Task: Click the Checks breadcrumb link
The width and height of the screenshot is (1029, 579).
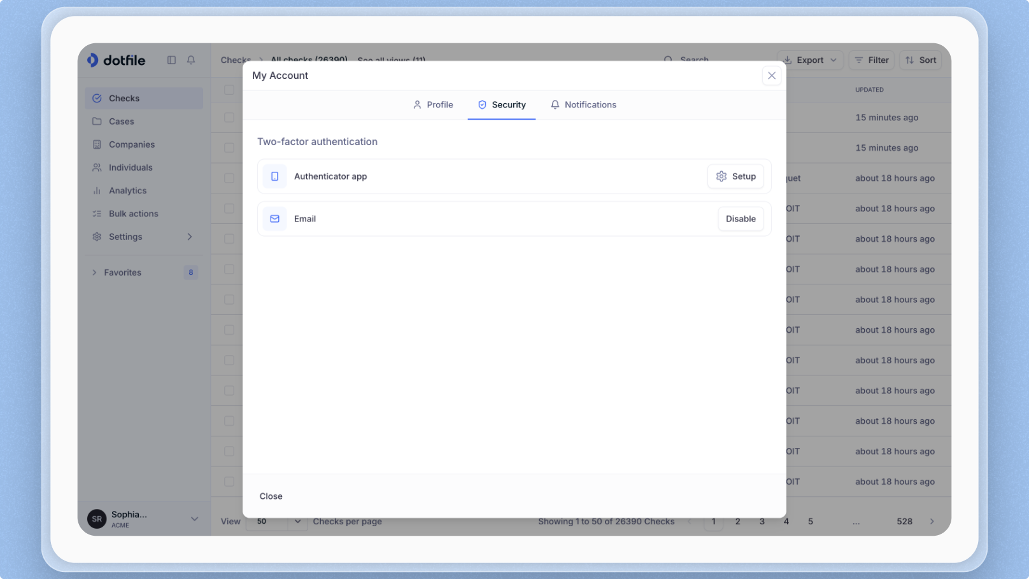Action: point(236,59)
